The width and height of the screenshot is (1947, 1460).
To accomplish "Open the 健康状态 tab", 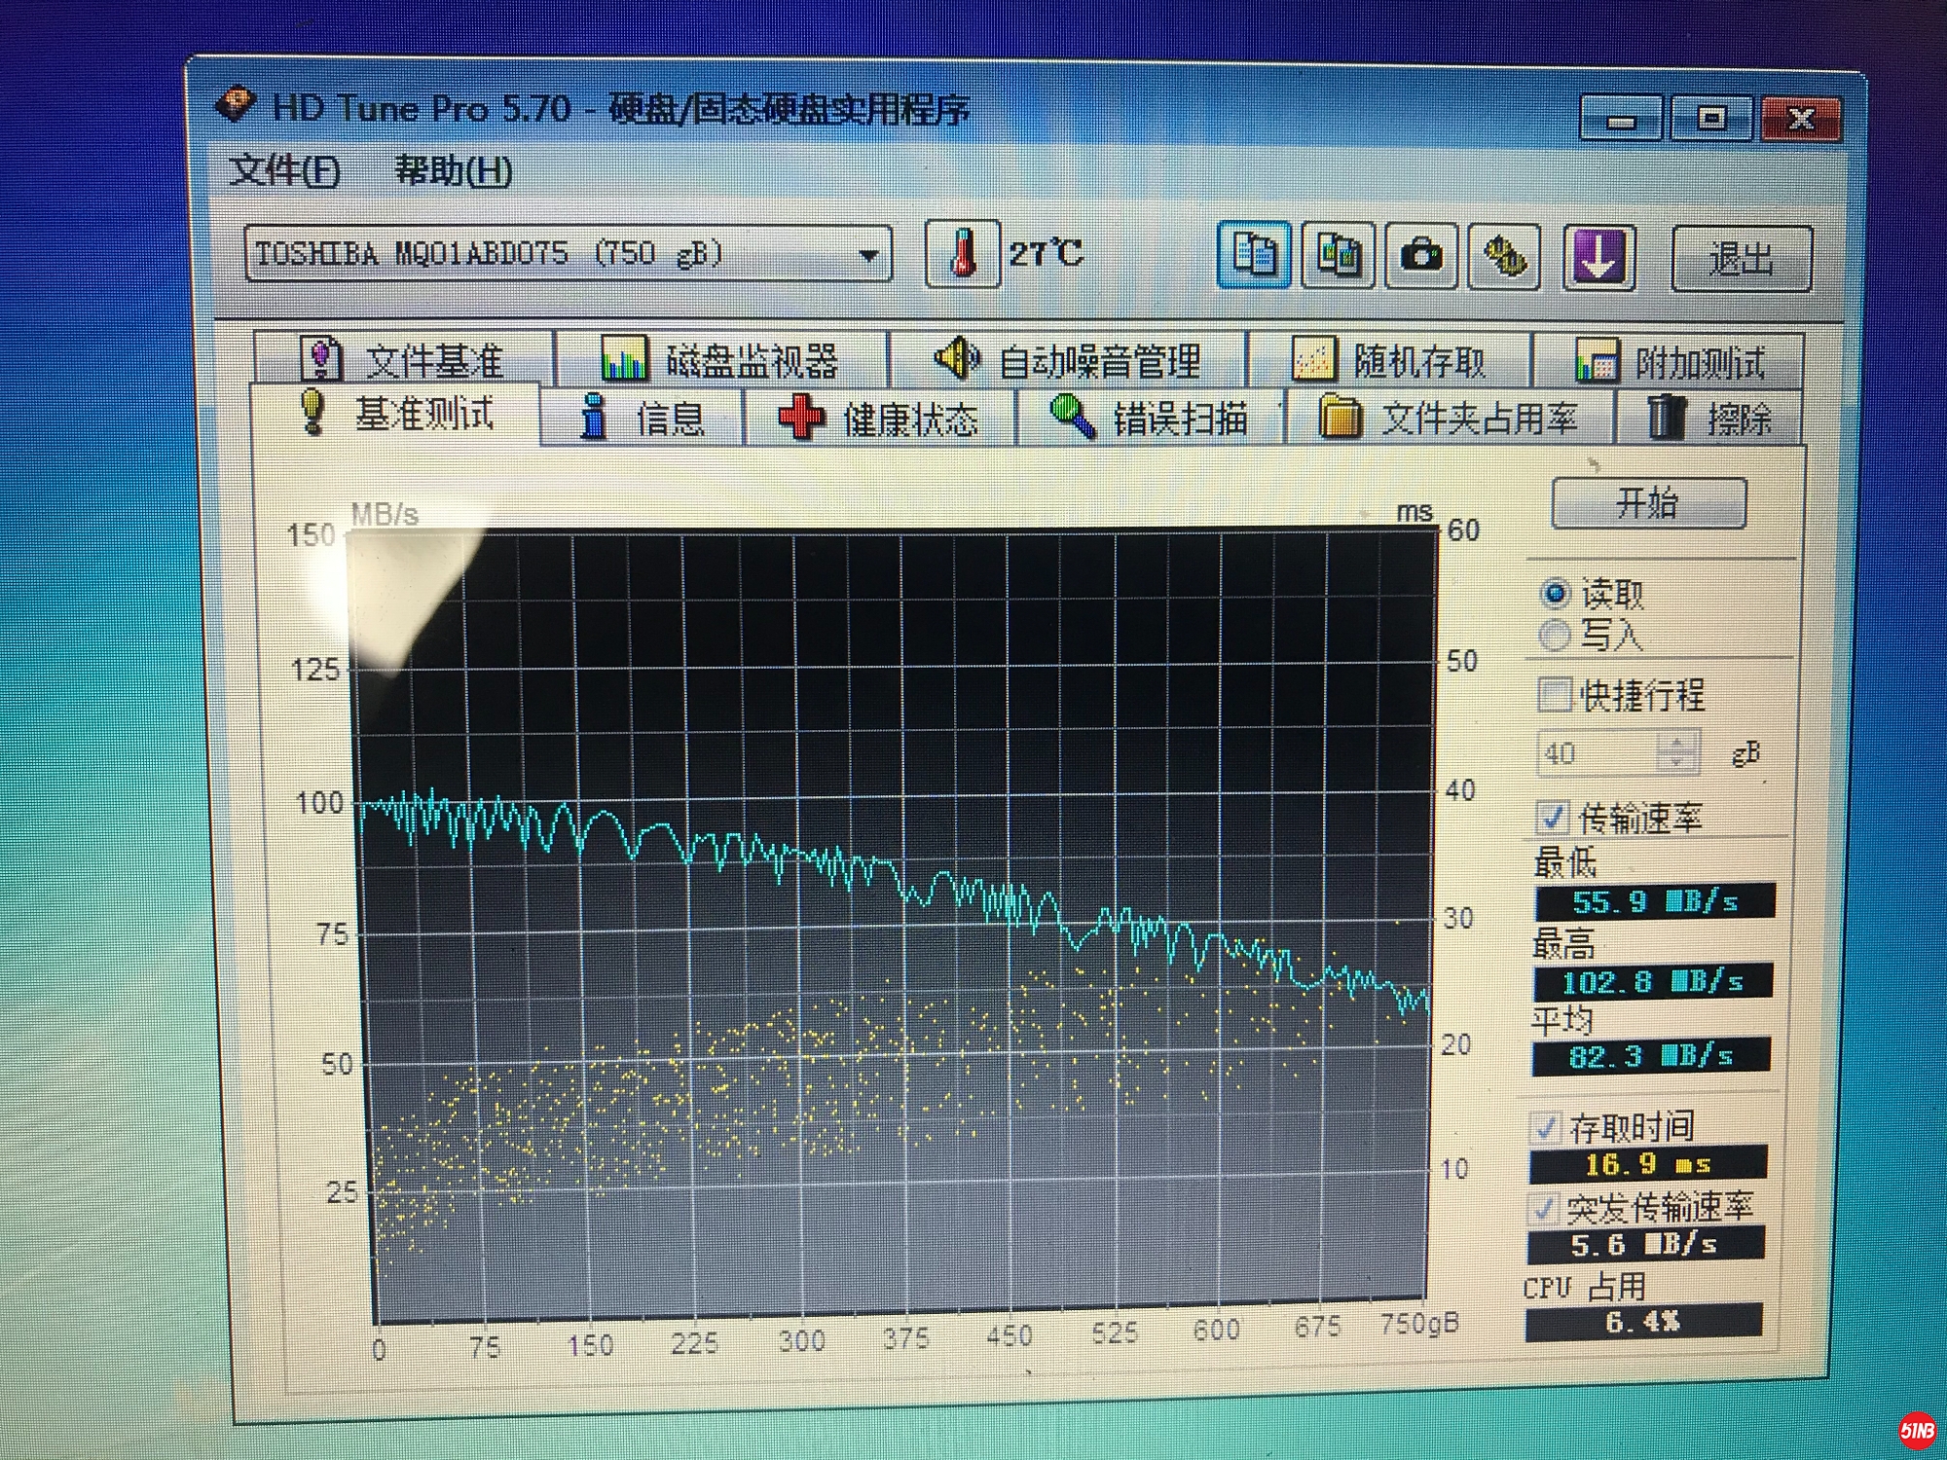I will [879, 420].
